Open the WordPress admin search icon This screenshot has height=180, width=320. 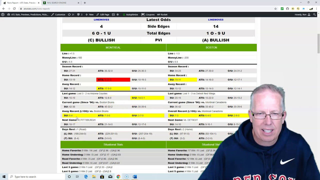point(314,14)
